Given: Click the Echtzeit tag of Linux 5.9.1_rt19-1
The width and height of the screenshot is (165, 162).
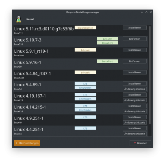Looking at the screenshot, I should [x=85, y=50].
